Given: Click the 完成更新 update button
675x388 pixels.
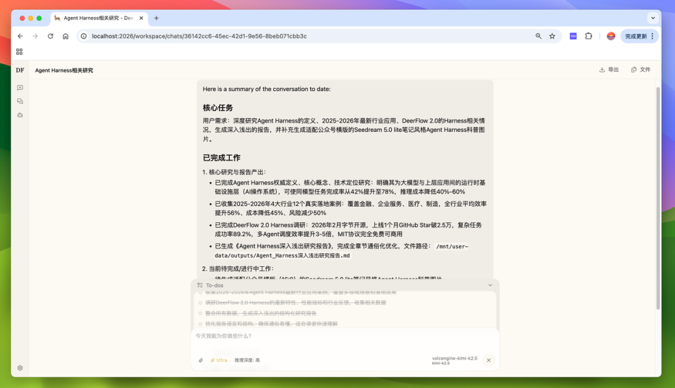Looking at the screenshot, I should (x=636, y=36).
